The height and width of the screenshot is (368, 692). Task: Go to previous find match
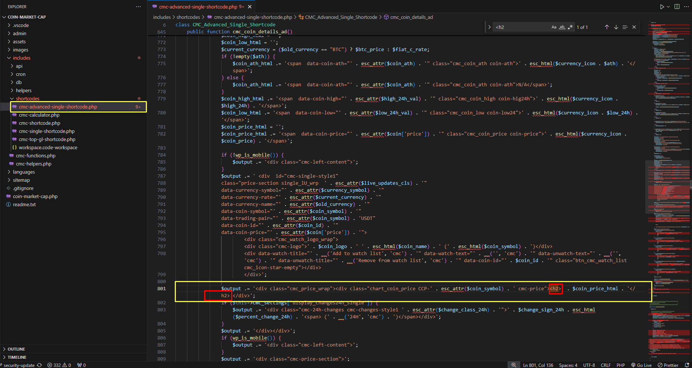click(x=607, y=27)
